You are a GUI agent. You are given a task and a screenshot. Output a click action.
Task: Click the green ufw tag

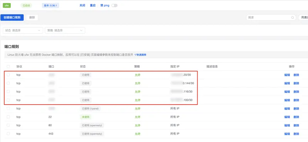(x=7, y=5)
